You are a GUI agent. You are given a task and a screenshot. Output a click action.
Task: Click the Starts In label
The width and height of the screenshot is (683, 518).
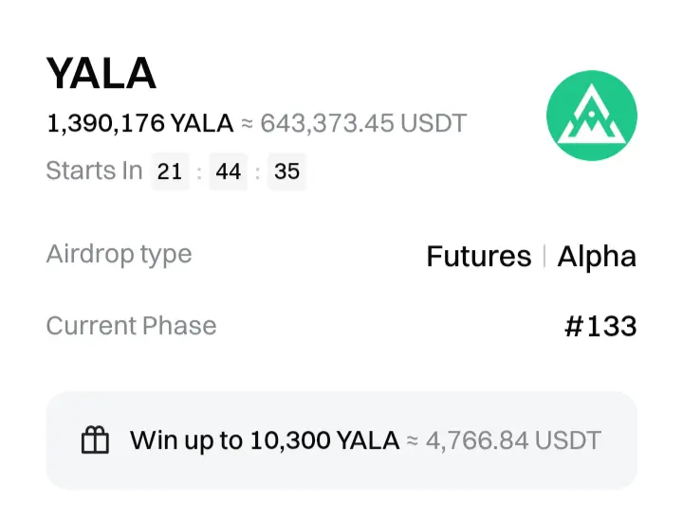tap(94, 171)
